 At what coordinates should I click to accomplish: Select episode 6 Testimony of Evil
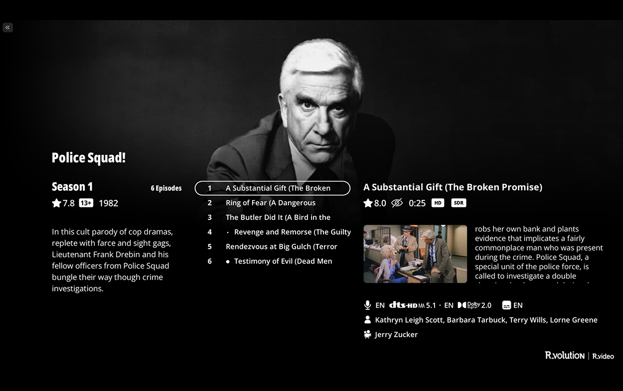(273, 261)
